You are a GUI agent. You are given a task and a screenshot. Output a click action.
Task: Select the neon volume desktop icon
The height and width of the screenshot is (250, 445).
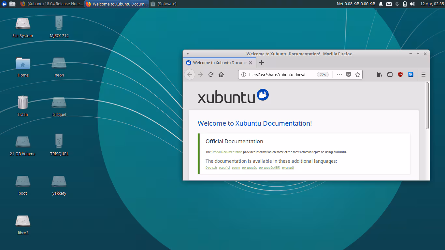pyautogui.click(x=59, y=67)
